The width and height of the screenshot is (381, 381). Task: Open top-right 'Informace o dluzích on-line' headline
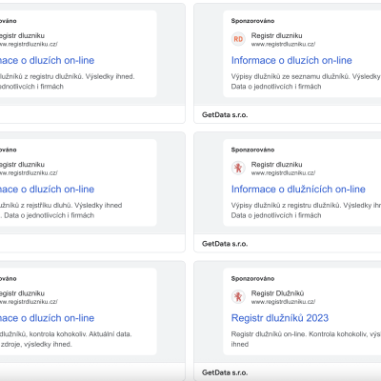[291, 60]
